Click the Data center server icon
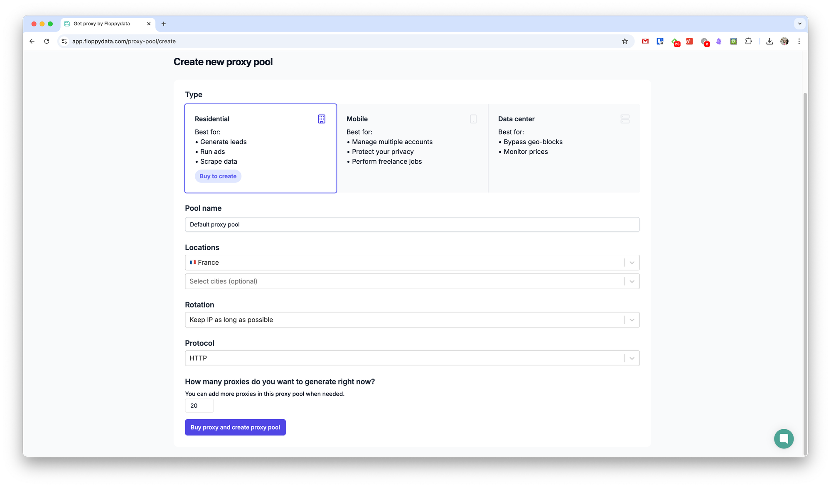 pos(625,119)
